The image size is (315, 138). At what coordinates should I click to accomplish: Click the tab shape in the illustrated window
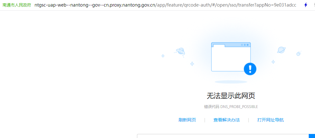coord(219,46)
